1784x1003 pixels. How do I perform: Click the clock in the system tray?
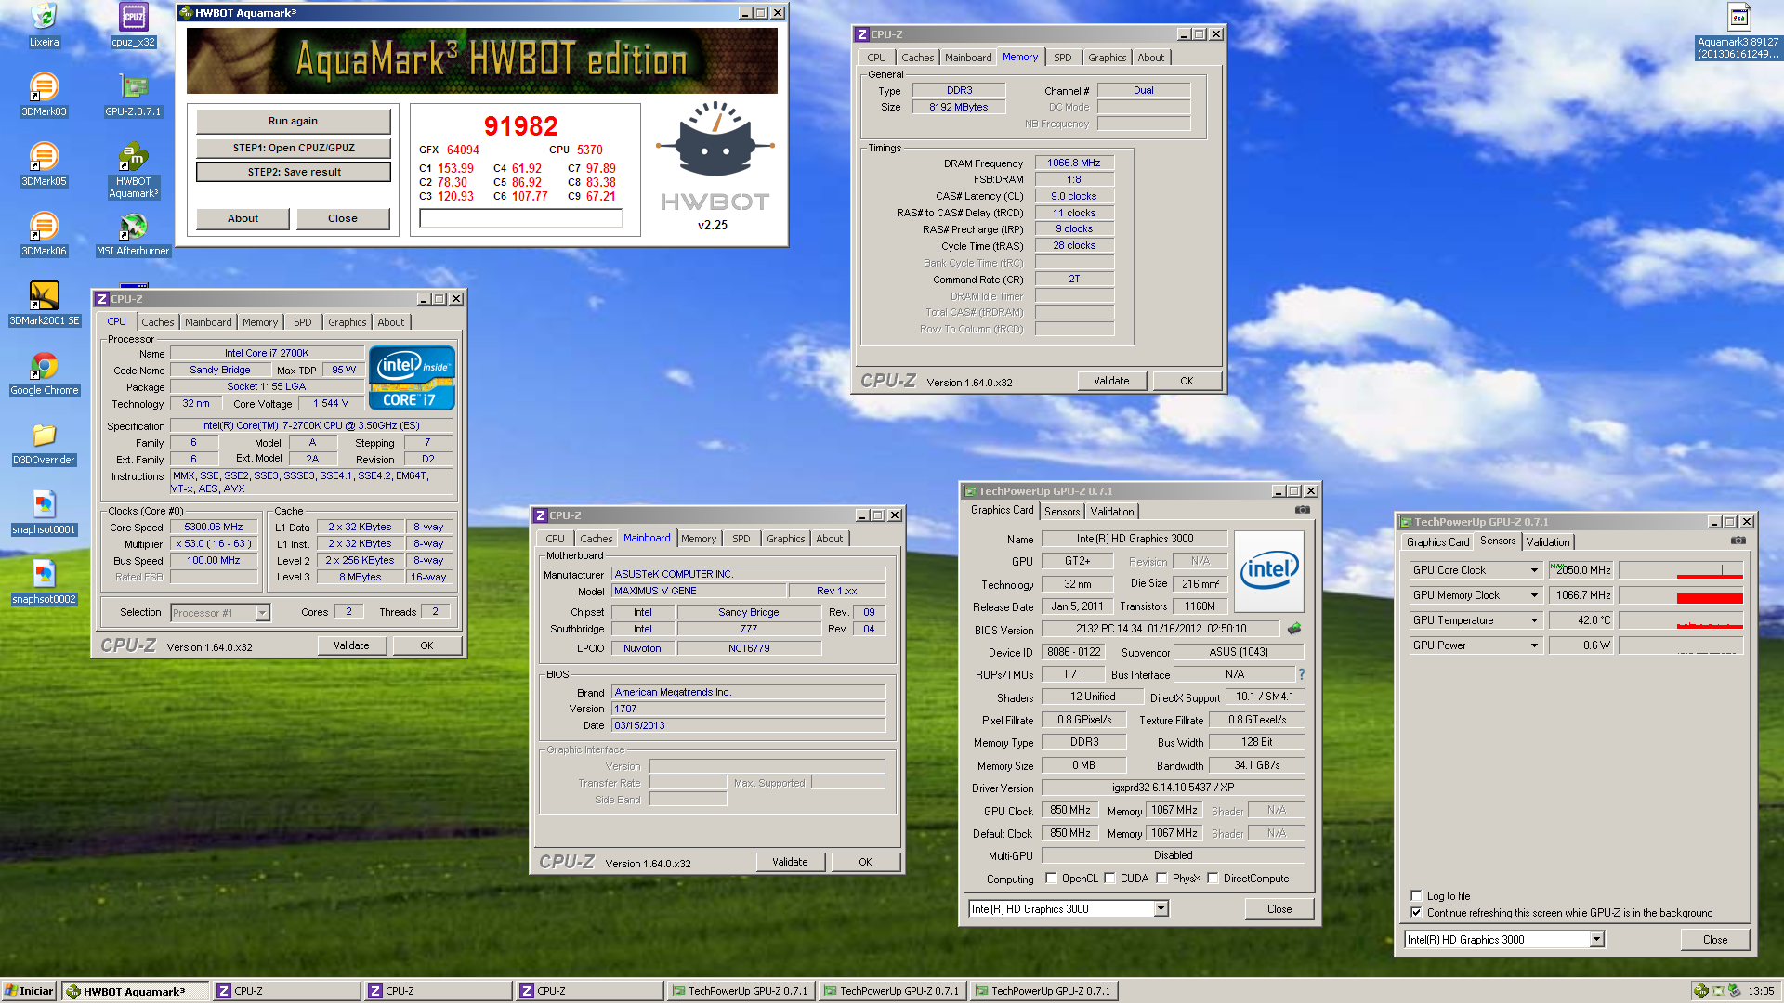pos(1761,991)
